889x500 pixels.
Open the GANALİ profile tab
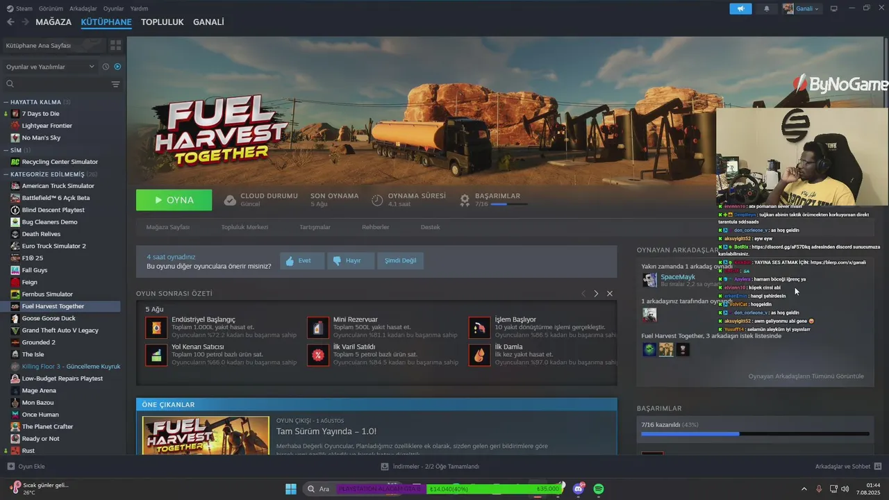[208, 22]
